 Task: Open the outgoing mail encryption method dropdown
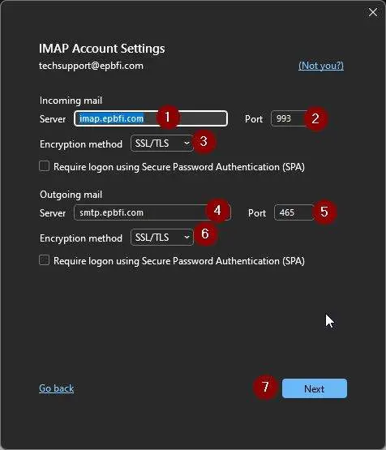162,237
